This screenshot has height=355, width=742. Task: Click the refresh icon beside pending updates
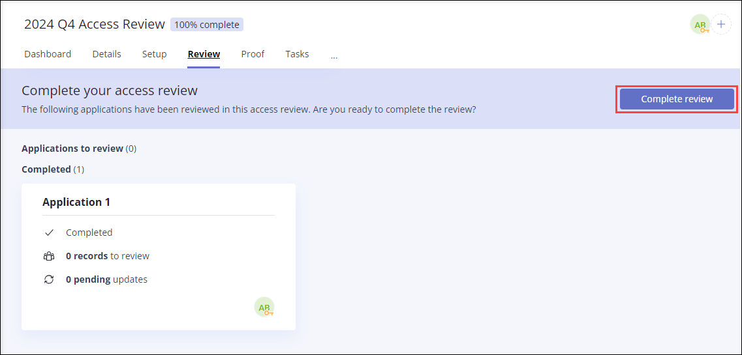click(x=49, y=279)
